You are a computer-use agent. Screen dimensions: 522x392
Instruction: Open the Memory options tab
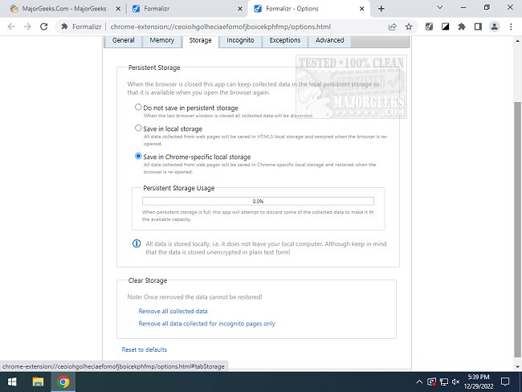coord(161,40)
